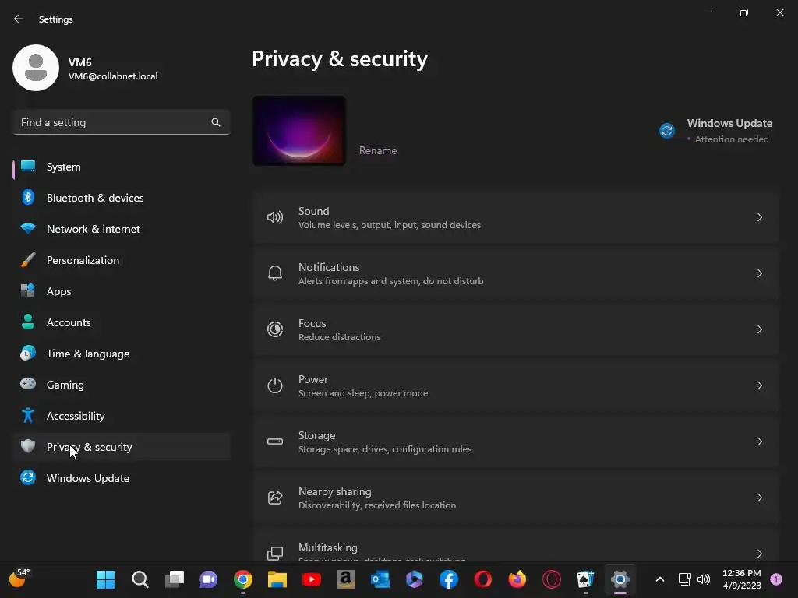Open Power settings icon
Image resolution: width=798 pixels, height=598 pixels.
pos(275,385)
